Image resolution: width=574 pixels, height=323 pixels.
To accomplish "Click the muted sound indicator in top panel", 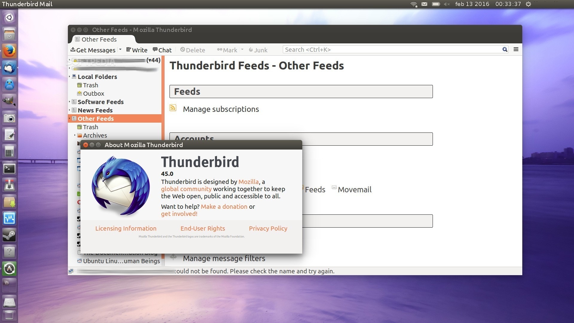I will pyautogui.click(x=447, y=4).
